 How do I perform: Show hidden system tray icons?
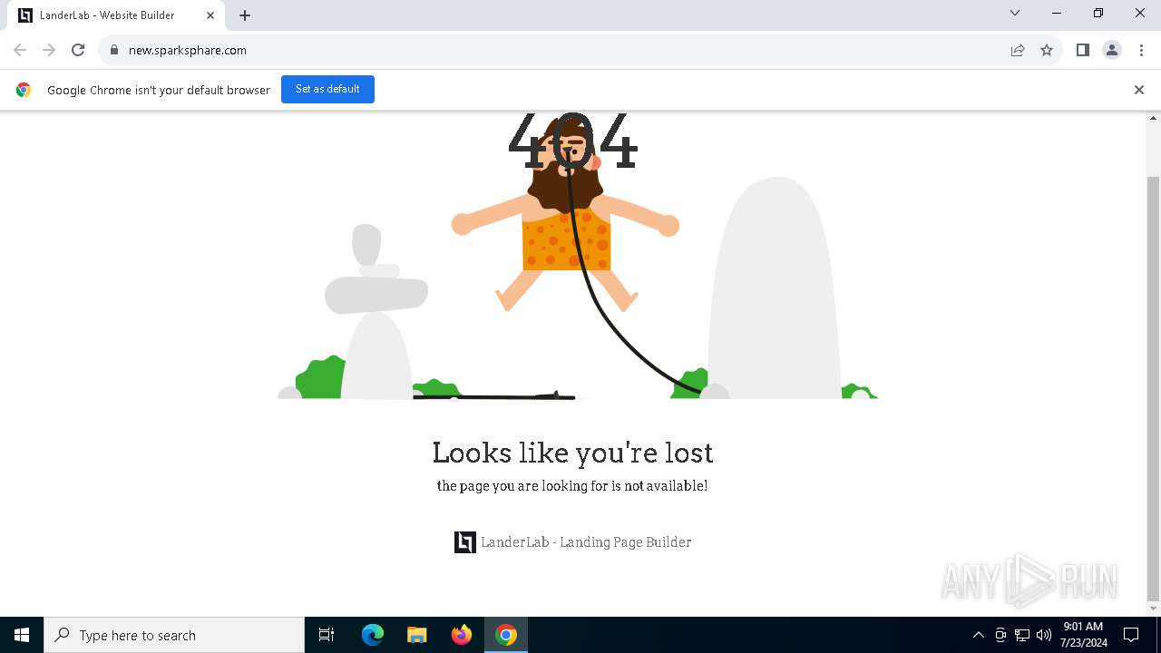pos(978,635)
